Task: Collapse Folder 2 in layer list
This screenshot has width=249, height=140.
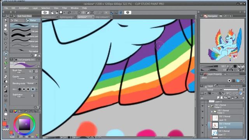Action: click(x=209, y=106)
